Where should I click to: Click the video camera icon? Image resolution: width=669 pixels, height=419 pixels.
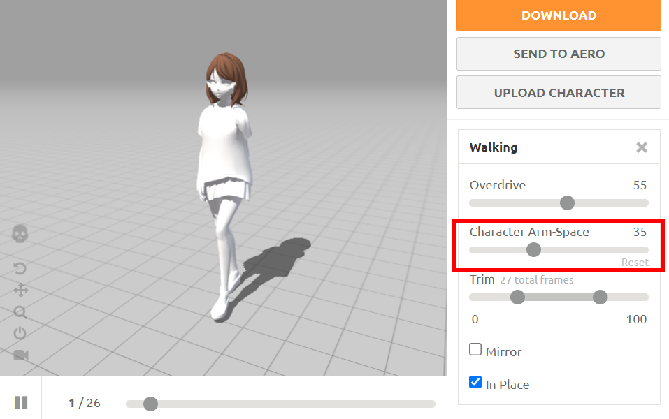pyautogui.click(x=20, y=355)
